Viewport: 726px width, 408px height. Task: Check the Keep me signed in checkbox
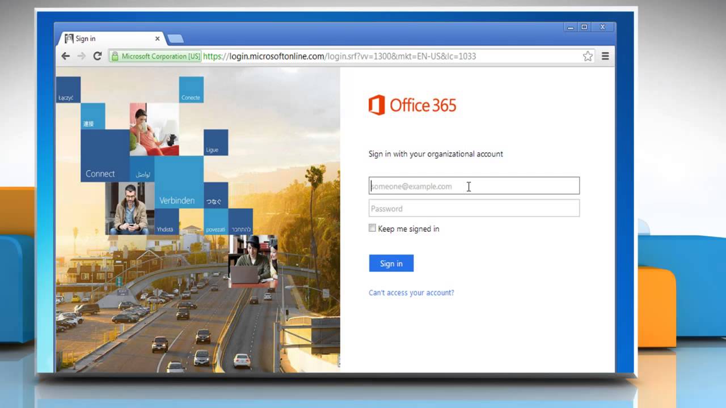372,228
